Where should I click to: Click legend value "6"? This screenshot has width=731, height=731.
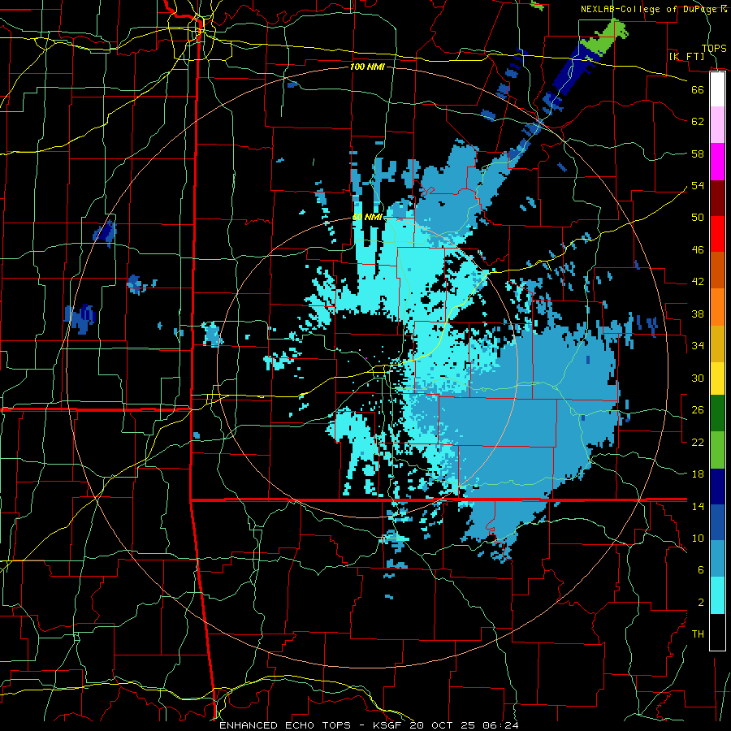[x=700, y=571]
